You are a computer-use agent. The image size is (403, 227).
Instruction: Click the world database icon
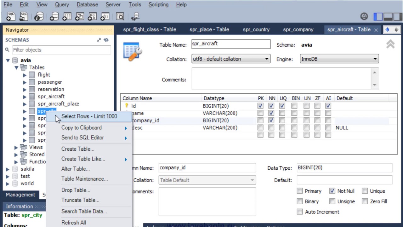tap(15, 183)
